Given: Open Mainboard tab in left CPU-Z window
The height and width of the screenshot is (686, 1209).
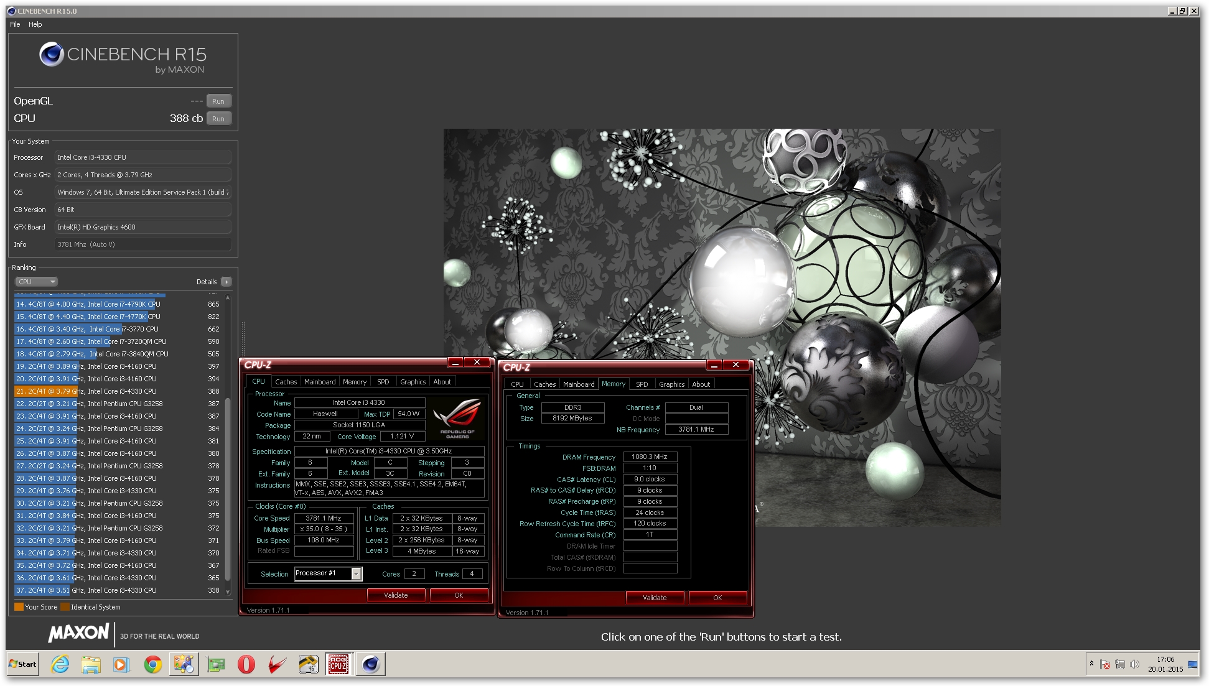Looking at the screenshot, I should click(x=320, y=382).
